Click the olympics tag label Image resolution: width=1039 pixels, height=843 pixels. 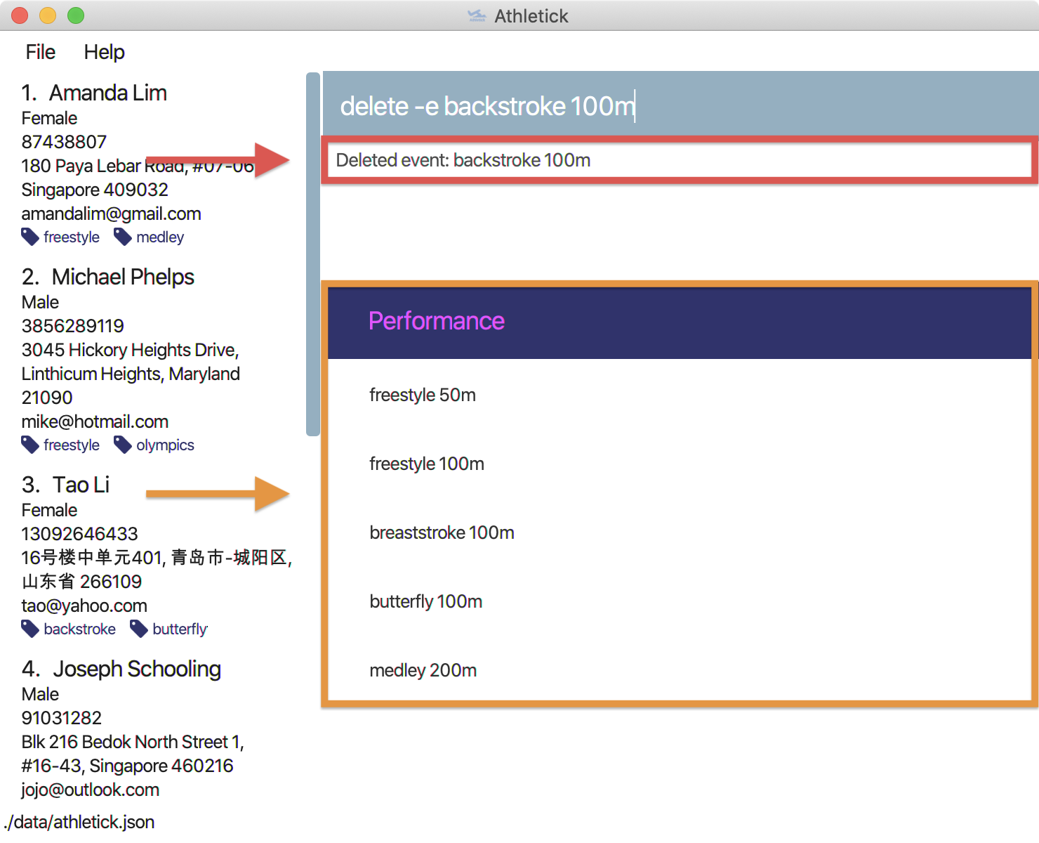(165, 445)
